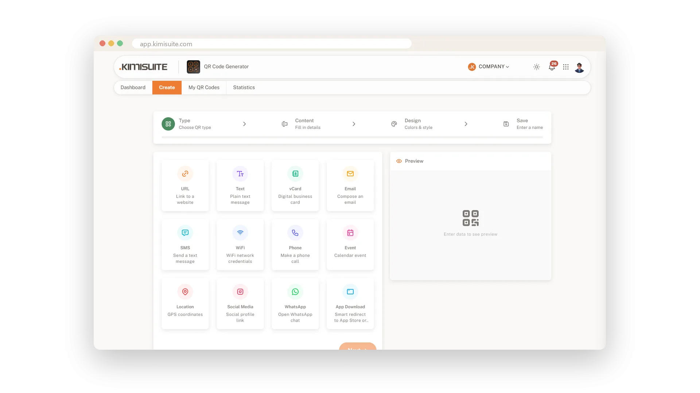Click 'Open WhatsApp chat' description
The height and width of the screenshot is (393, 700).
(295, 317)
